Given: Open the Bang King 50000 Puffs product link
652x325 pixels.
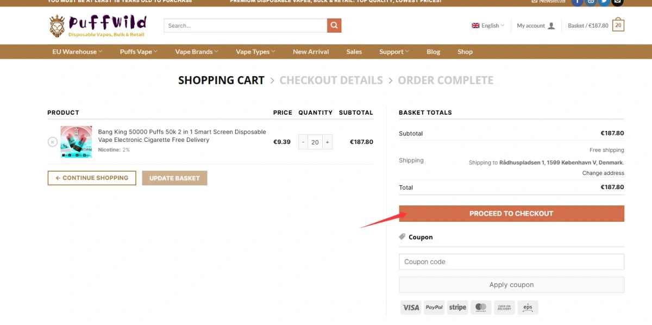Looking at the screenshot, I should (x=182, y=136).
